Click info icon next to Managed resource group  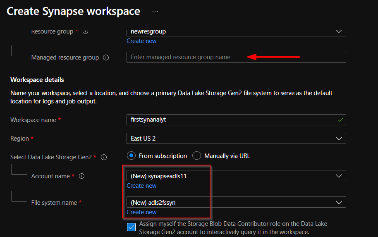point(106,57)
